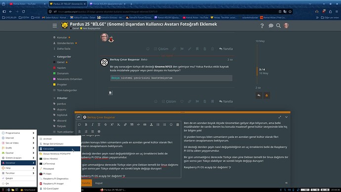
Task: Click the Berkay Çınar Başpınar username on the post
Action: (x=125, y=59)
